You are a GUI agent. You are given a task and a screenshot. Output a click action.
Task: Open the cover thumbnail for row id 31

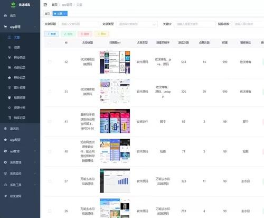115,91
